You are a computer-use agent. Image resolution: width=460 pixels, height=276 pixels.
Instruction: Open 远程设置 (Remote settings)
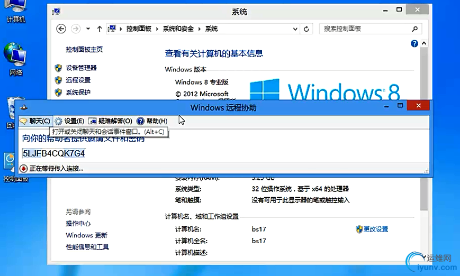[x=78, y=80]
